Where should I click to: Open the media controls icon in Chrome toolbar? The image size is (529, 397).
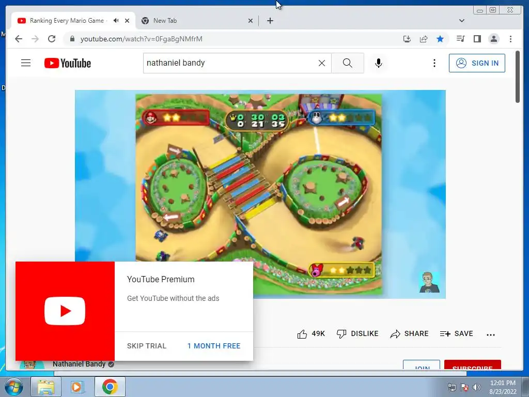[460, 39]
